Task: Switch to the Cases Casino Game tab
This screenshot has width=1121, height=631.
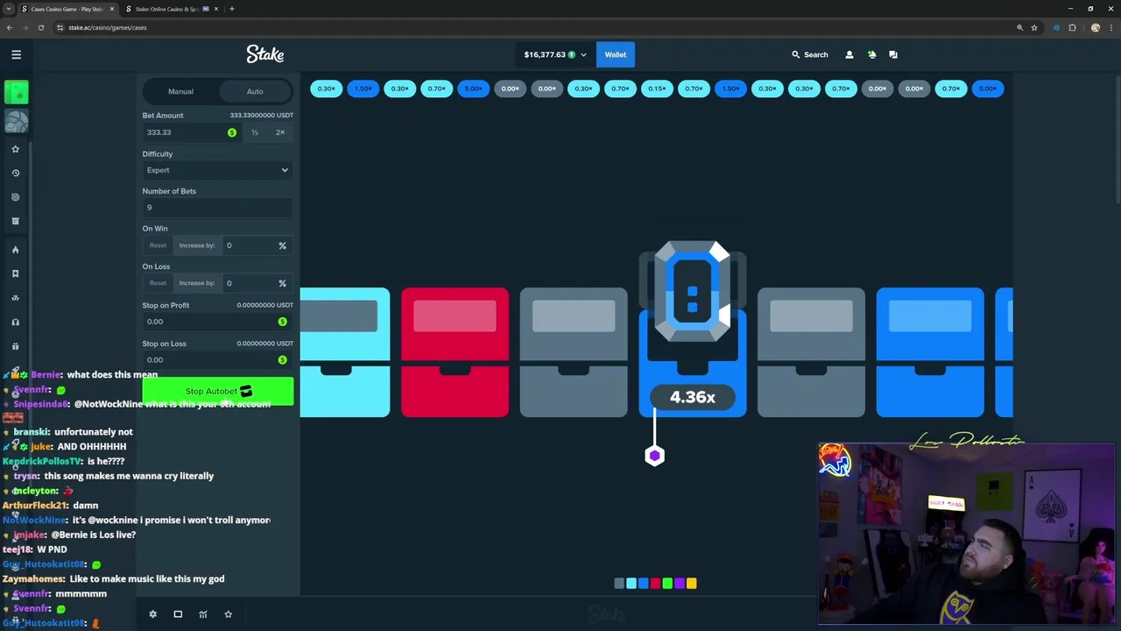Action: [67, 9]
